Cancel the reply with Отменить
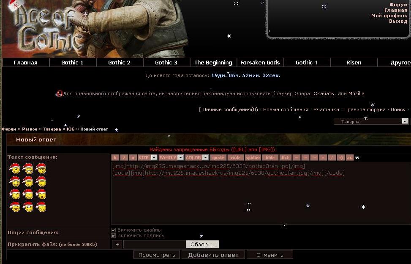This screenshot has width=411, height=264. [270, 255]
